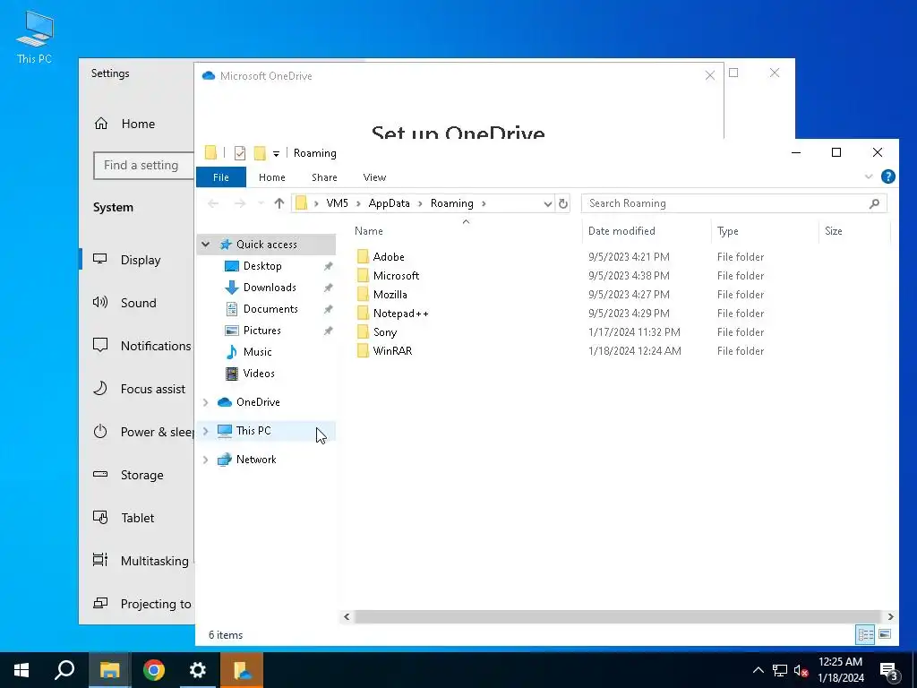Open Pictures in Quick access
917x688 pixels.
point(261,331)
